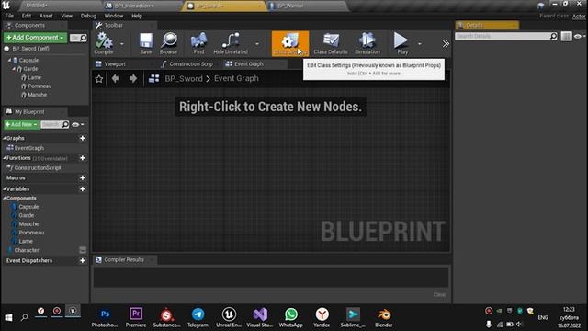Open Details view options eye
This screenshot has height=331, width=588.
[x=580, y=37]
